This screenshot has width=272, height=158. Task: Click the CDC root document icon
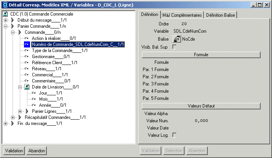pos(5,14)
